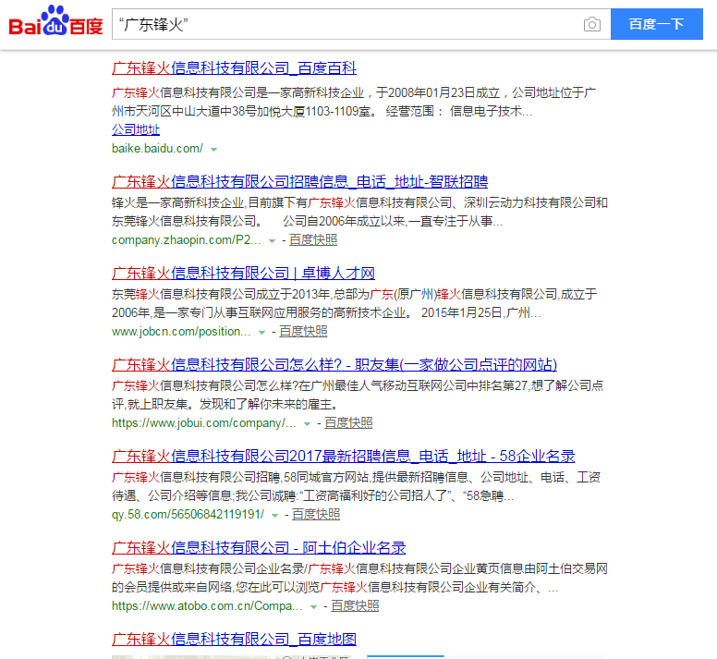Click the www.jobcn.com/position... URL text

[x=181, y=332]
